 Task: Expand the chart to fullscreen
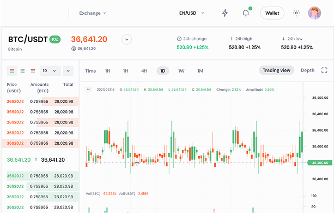click(324, 70)
